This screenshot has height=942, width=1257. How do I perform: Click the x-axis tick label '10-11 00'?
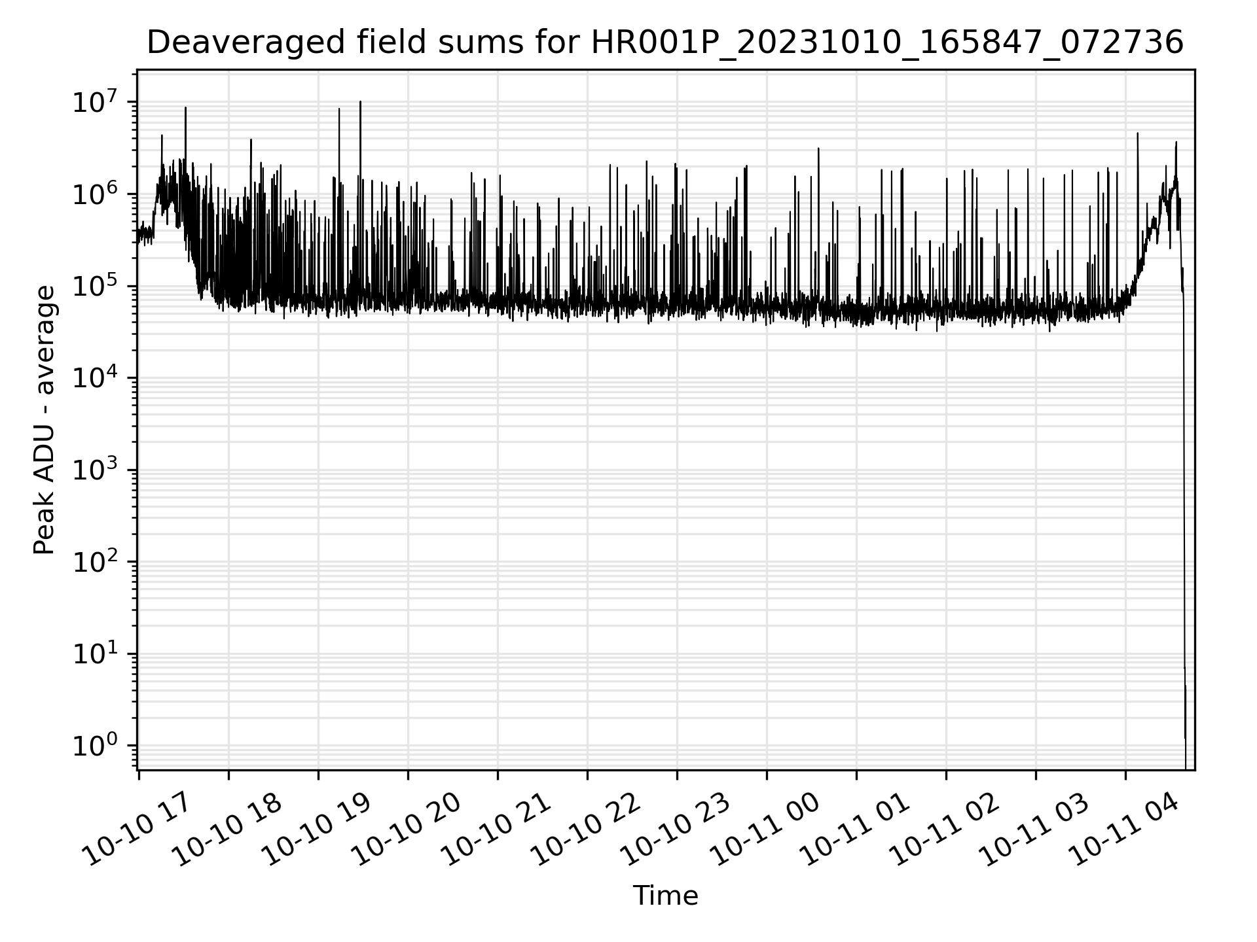point(766,828)
